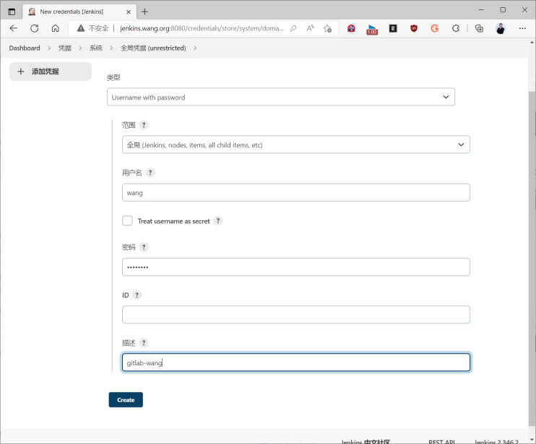Open browser settings and more menu
The height and width of the screenshot is (444, 536).
[522, 28]
